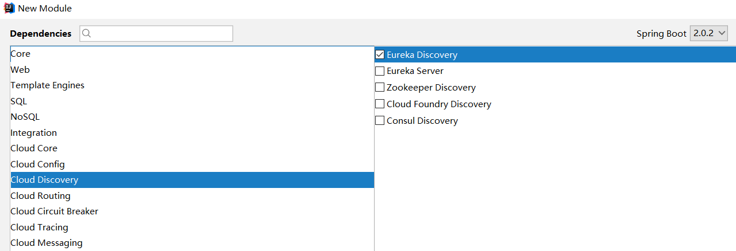This screenshot has width=736, height=251.
Task: Open the Cloud Core category
Action: (x=33, y=148)
